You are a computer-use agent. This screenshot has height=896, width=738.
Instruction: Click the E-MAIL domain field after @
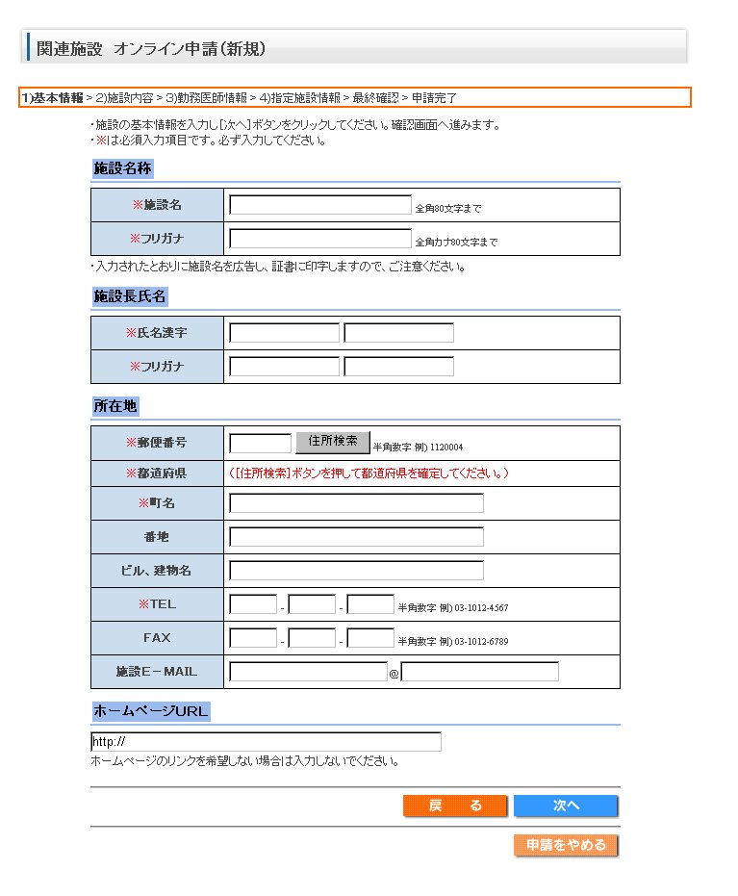pos(479,672)
